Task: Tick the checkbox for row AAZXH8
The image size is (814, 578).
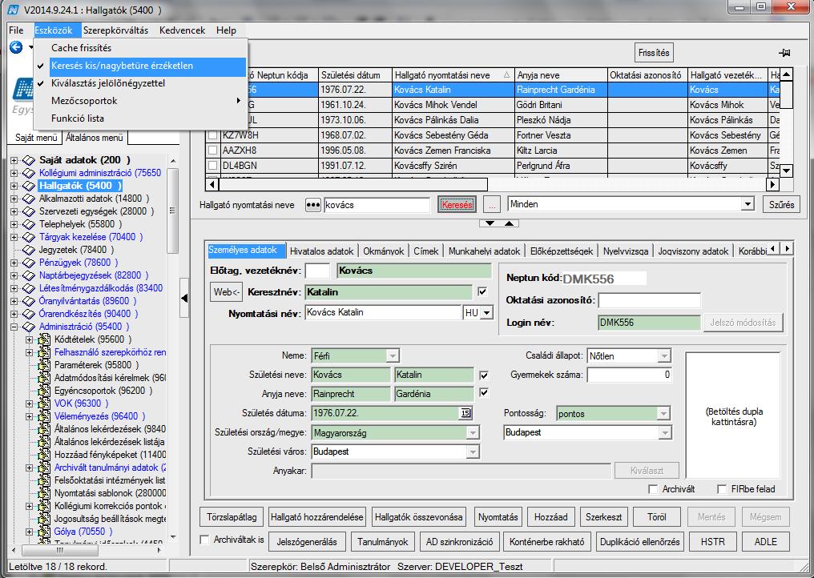Action: pyautogui.click(x=212, y=151)
